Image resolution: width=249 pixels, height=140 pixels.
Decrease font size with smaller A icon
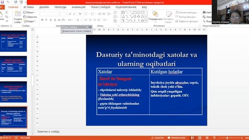74,14
